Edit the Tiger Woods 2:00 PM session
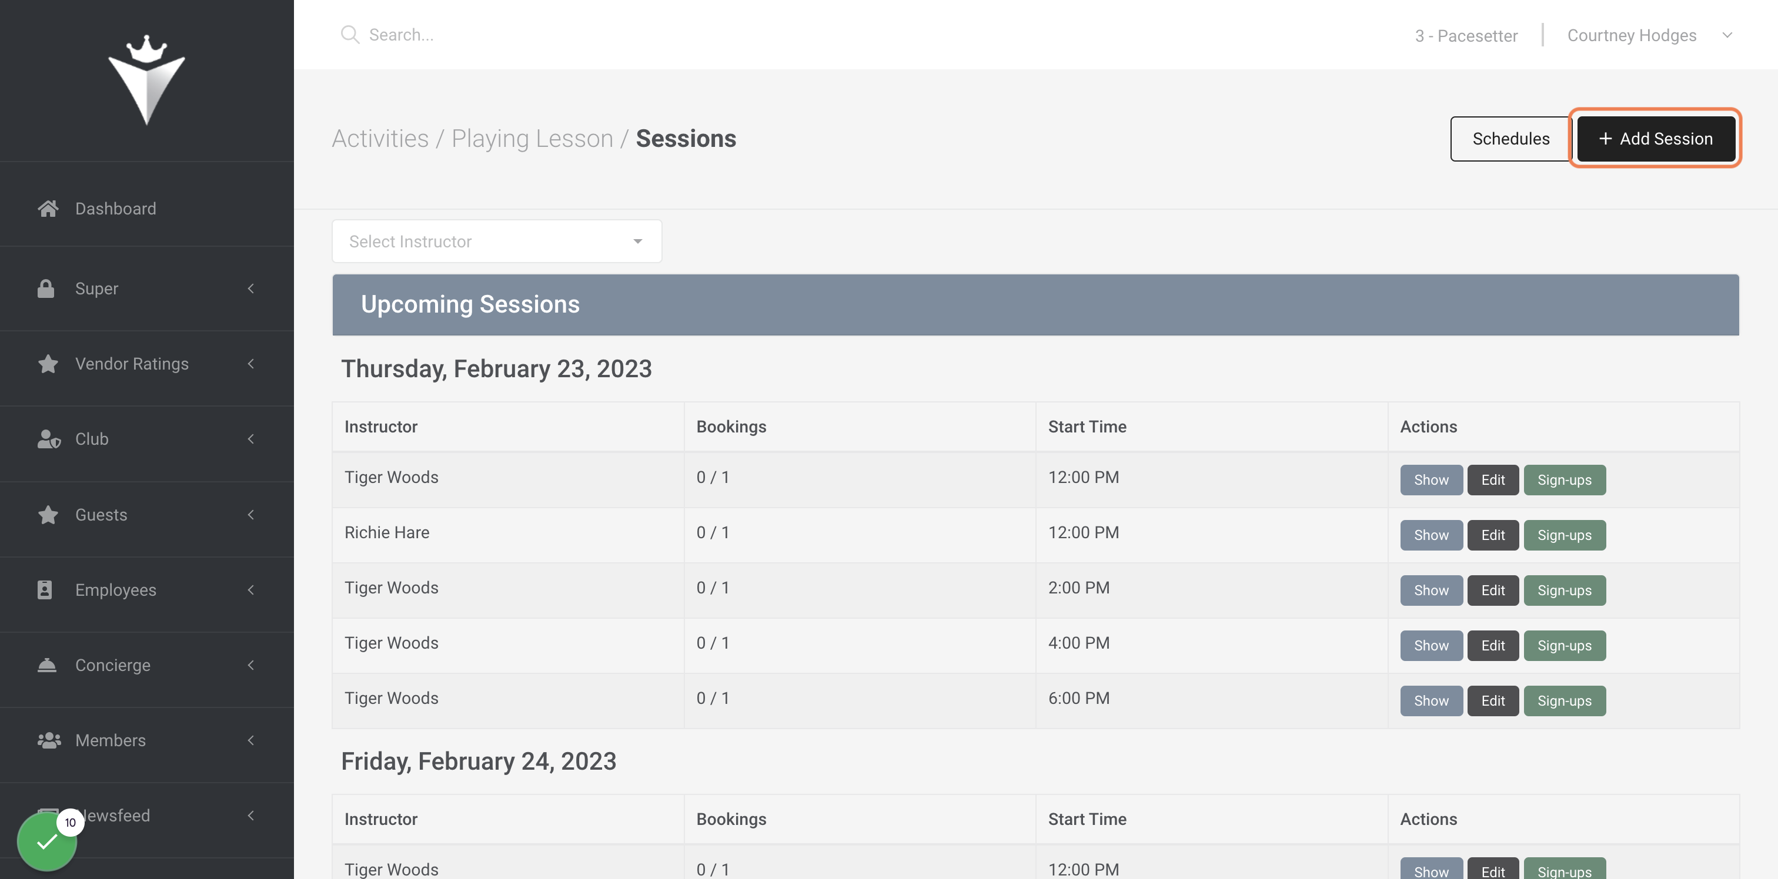The width and height of the screenshot is (1778, 879). pos(1492,590)
